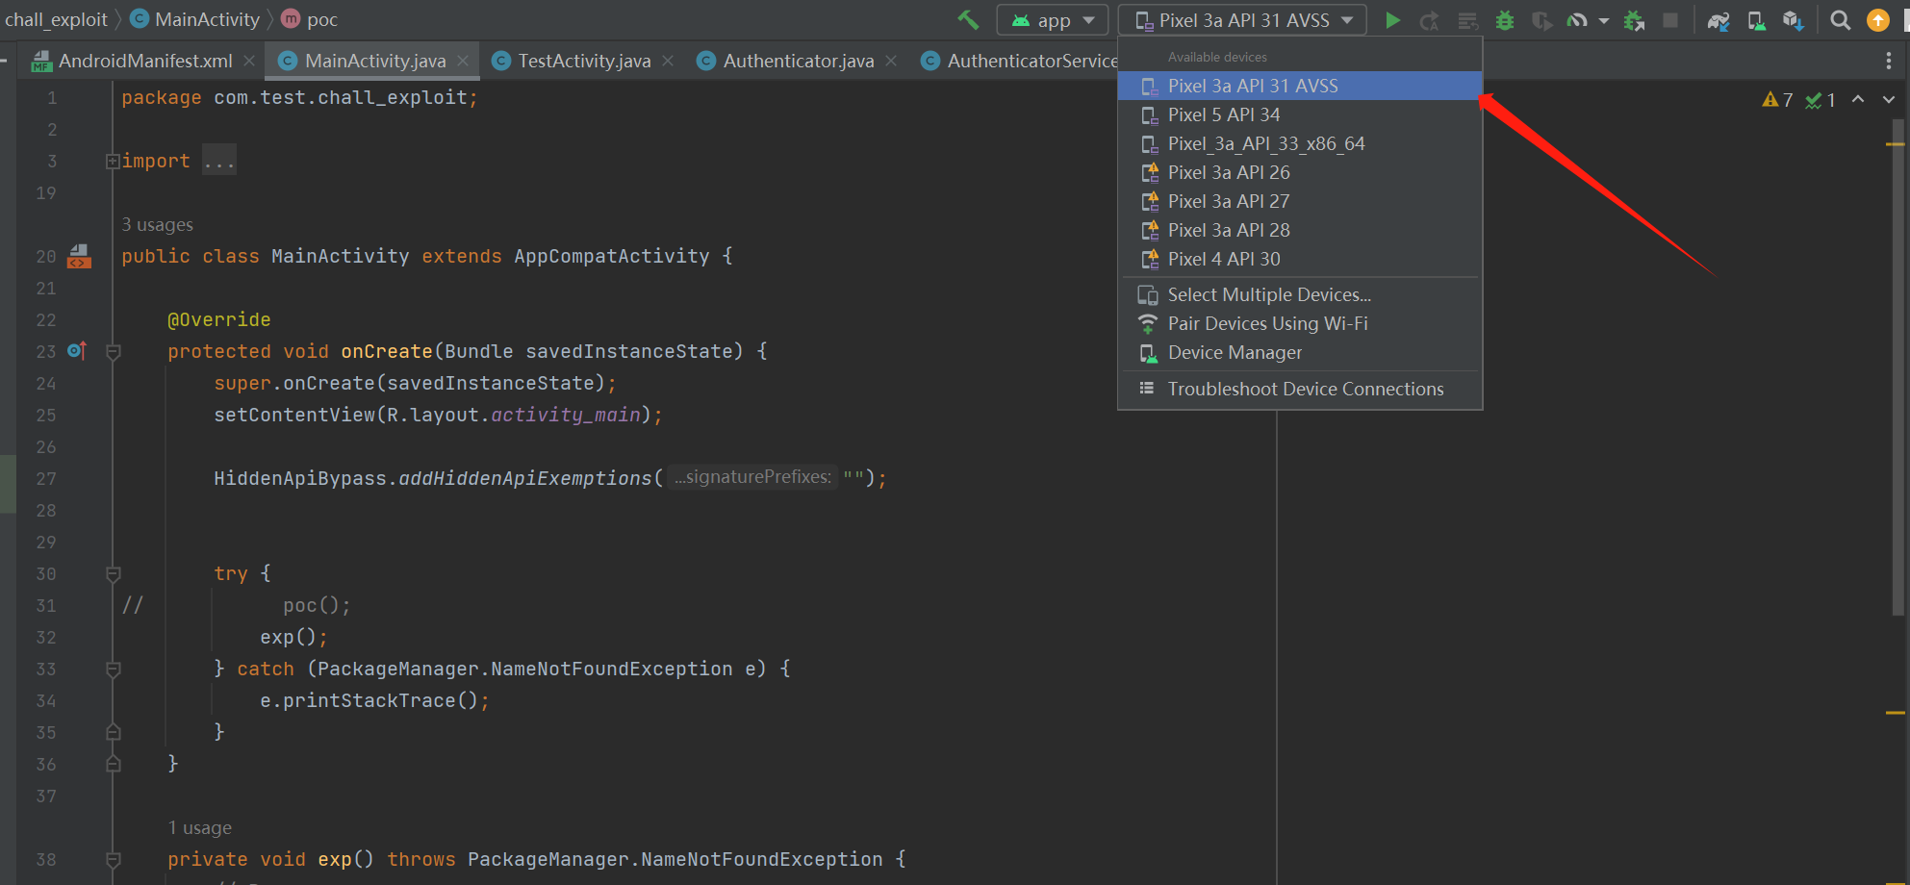
Task: Click the Stop square icon
Action: 1670,20
